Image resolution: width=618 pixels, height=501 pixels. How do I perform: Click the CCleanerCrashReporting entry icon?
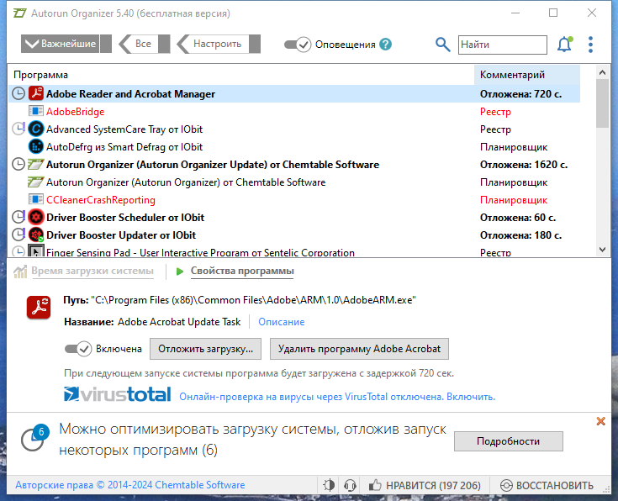36,199
